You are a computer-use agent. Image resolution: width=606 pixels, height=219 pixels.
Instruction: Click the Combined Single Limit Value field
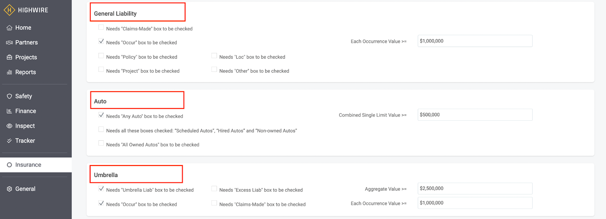tap(475, 115)
